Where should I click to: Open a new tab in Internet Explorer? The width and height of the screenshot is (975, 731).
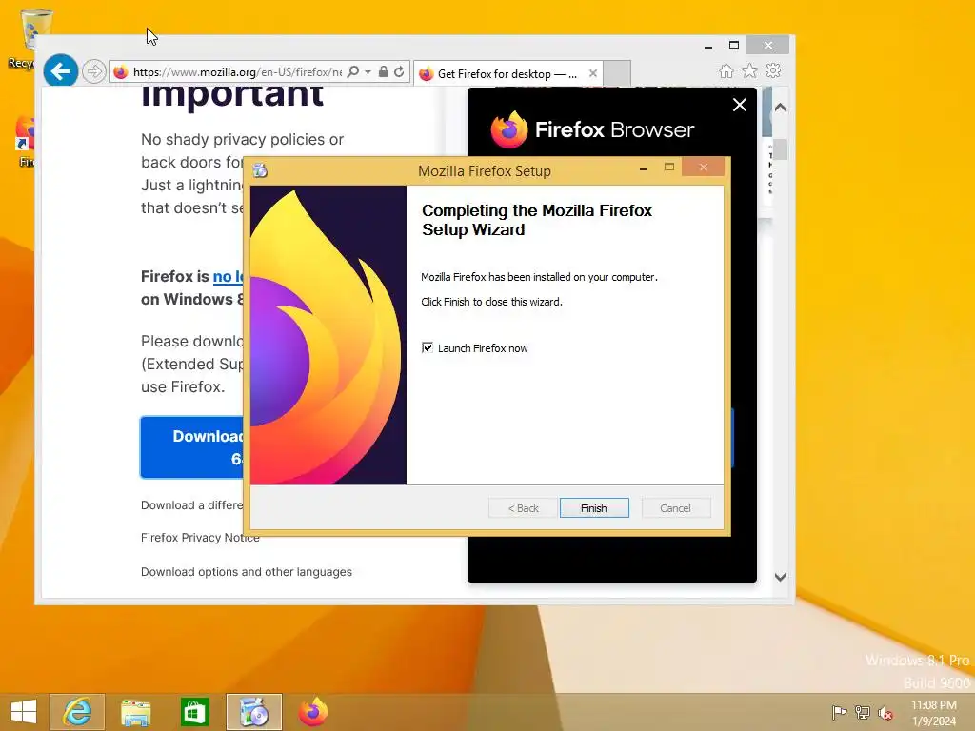617,73
